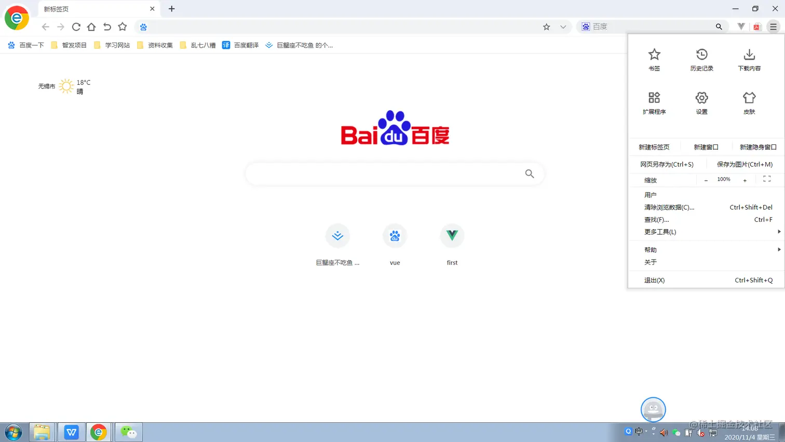Click the weather widget for 无锡市

point(64,86)
